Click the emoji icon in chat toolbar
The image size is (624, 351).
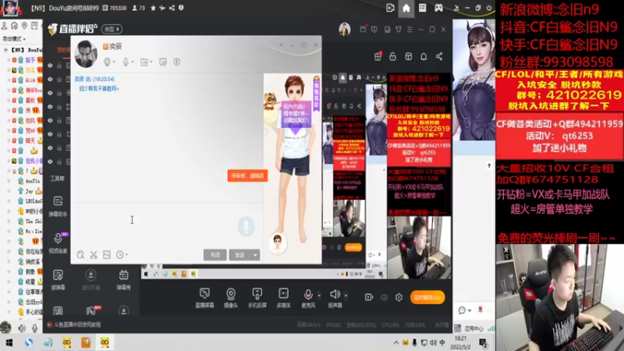click(x=80, y=255)
